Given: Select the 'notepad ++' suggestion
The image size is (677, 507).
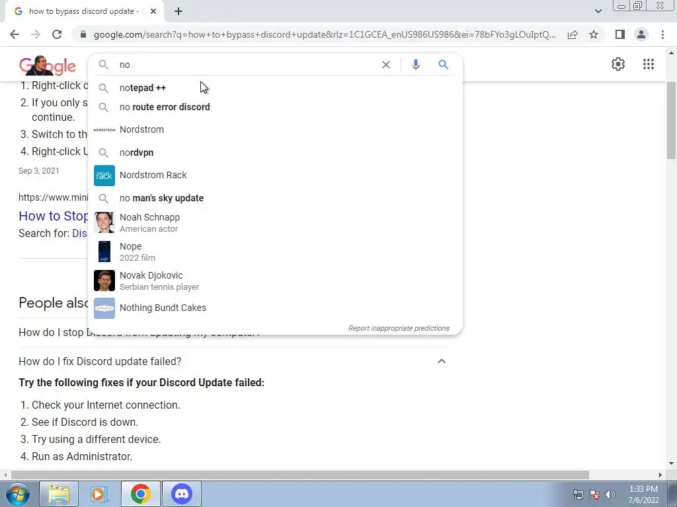Looking at the screenshot, I should [x=275, y=88].
